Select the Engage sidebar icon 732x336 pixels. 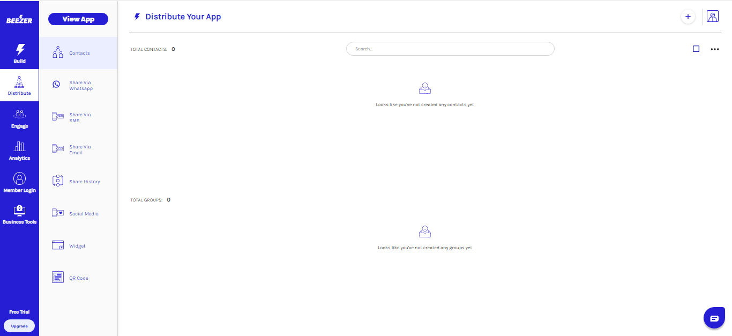pos(19,114)
